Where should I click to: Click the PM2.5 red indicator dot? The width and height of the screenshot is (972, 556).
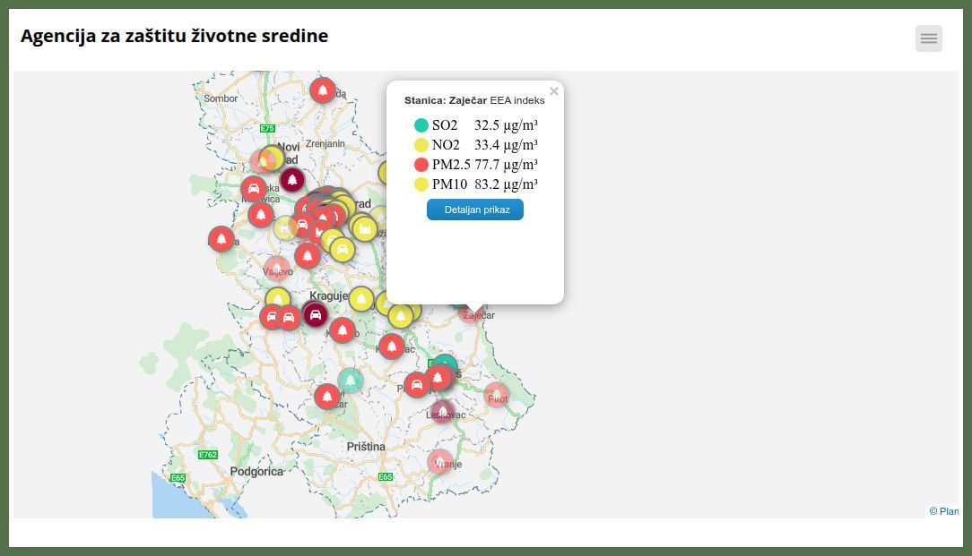421,165
